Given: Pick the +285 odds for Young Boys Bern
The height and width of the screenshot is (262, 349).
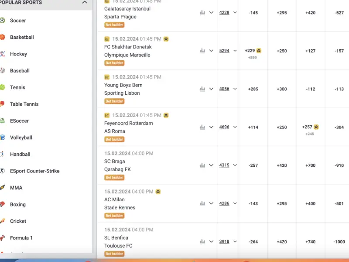Looking at the screenshot, I should point(253,89).
